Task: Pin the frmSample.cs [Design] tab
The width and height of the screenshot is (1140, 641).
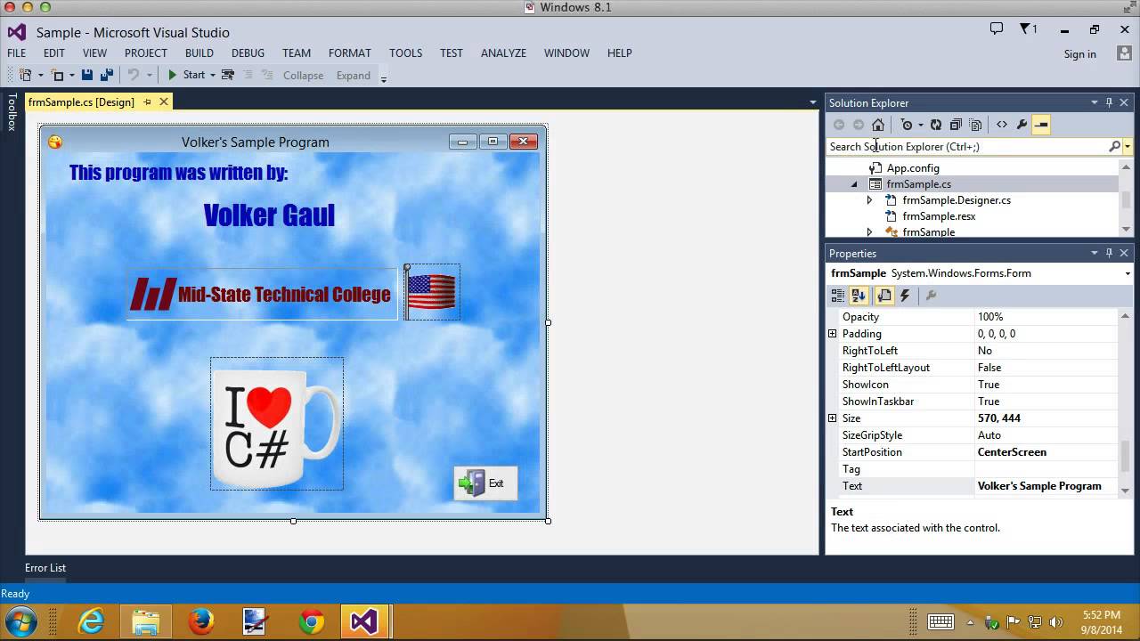Action: 148,102
